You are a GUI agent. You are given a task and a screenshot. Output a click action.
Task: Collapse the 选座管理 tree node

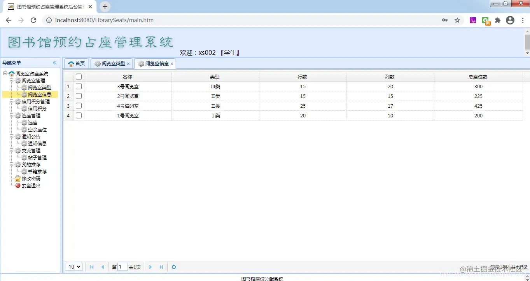pyautogui.click(x=12, y=115)
